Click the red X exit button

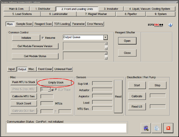pyautogui.click(x=168, y=128)
